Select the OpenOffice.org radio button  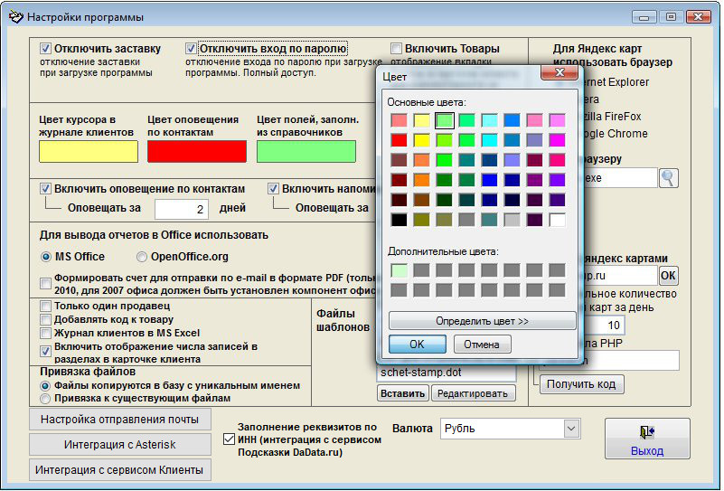click(142, 257)
